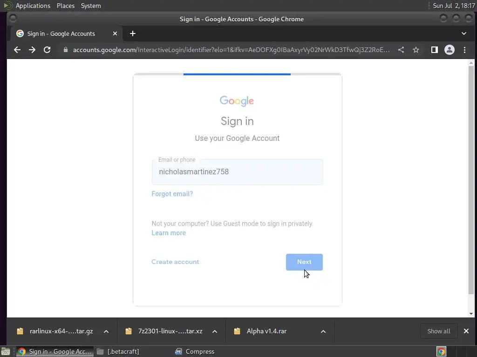Click the 7z2301-linux file icon

coord(129,331)
